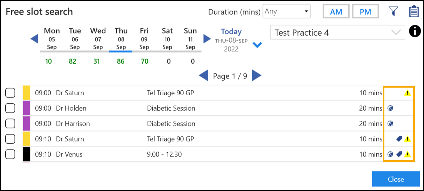424x191 pixels.
Task: Click the warning triangle on the first Dr Saturn slot
Action: pyautogui.click(x=407, y=93)
